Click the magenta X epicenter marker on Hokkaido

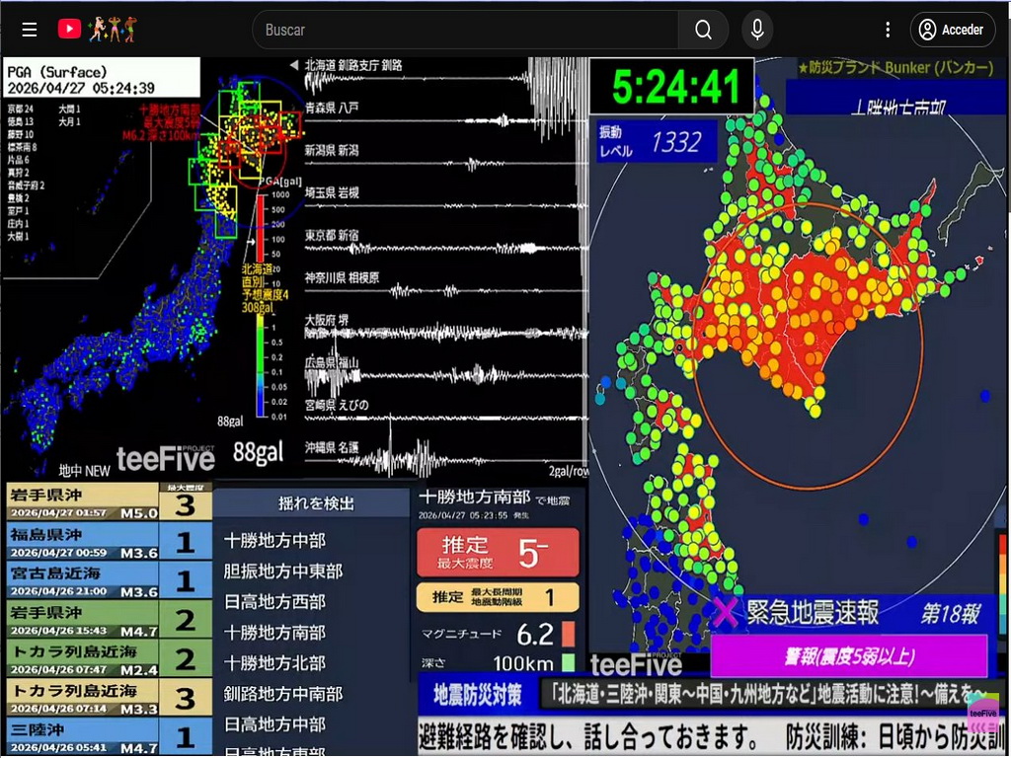[x=727, y=614]
